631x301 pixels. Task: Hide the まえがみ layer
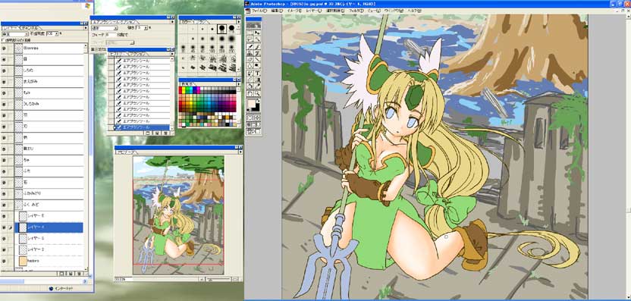[x=4, y=82]
